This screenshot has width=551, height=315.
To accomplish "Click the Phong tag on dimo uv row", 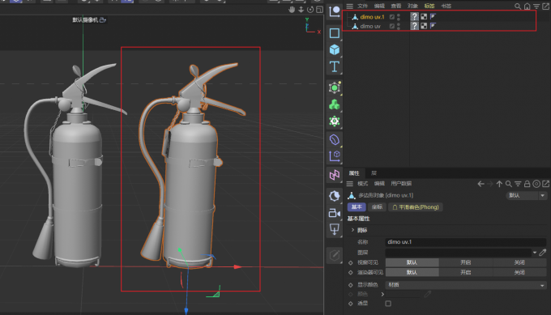I will [433, 26].
